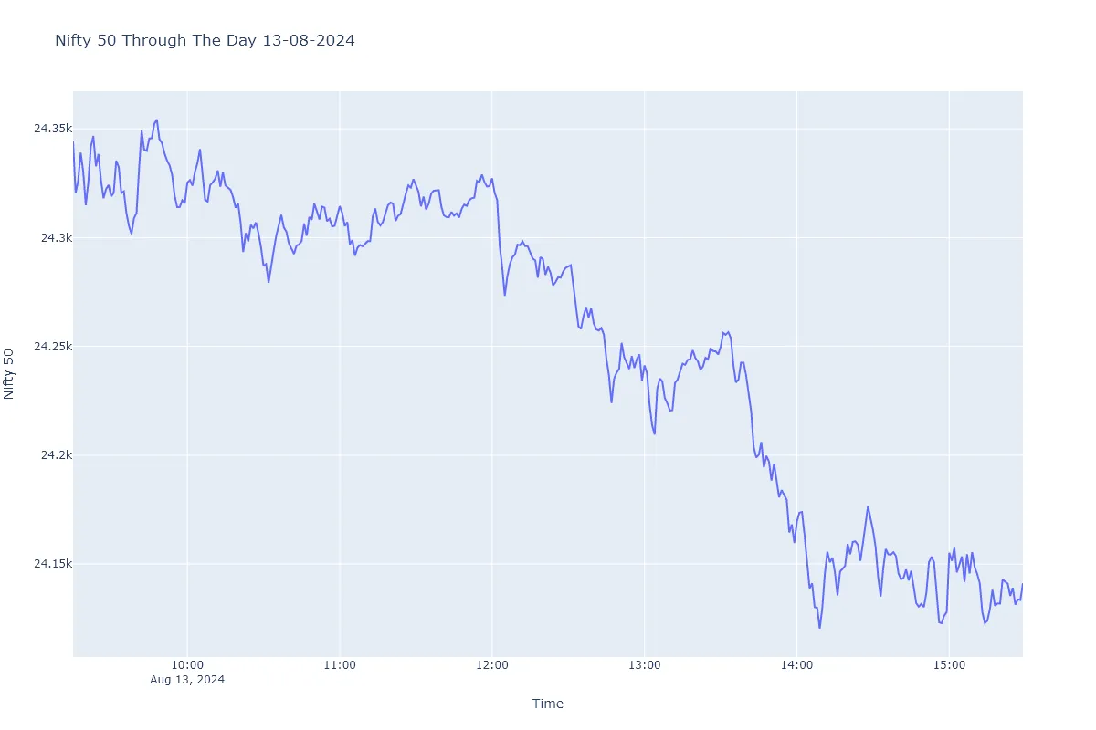Click the 24.2k y-axis tick label
Image resolution: width=1096 pixels, height=730 pixels.
pyautogui.click(x=56, y=454)
